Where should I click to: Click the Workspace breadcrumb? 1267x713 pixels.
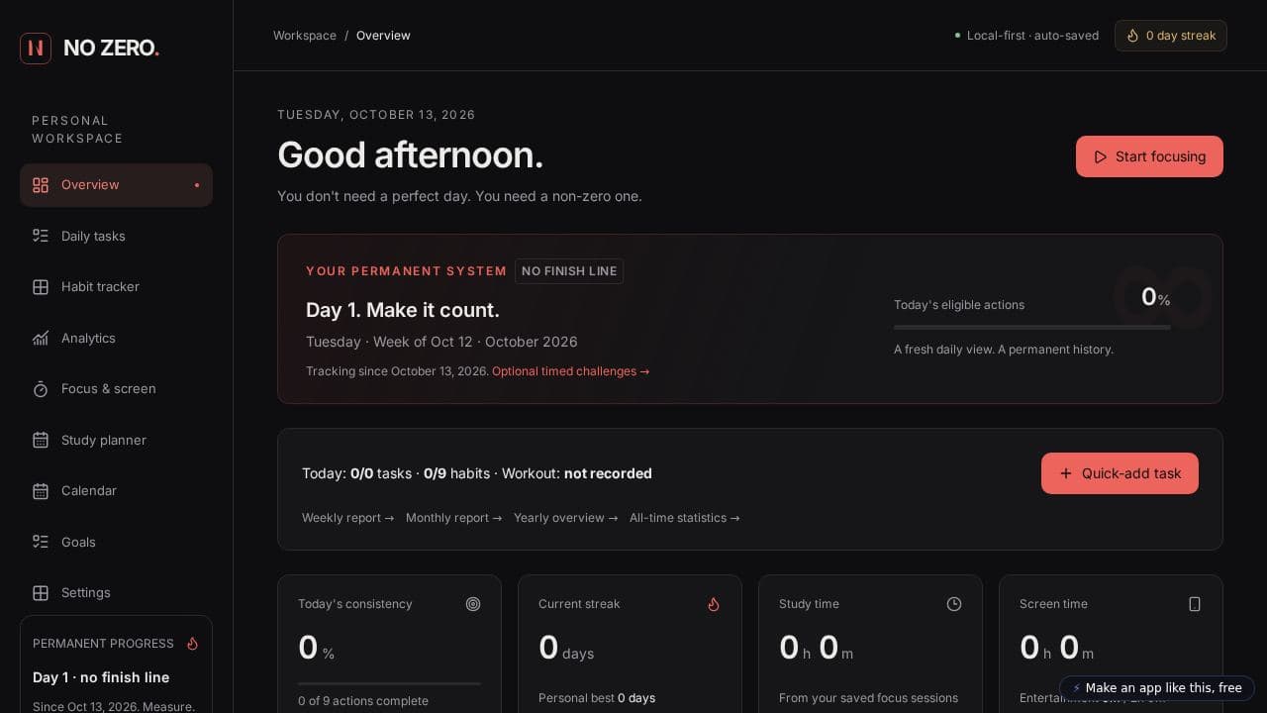305,36
